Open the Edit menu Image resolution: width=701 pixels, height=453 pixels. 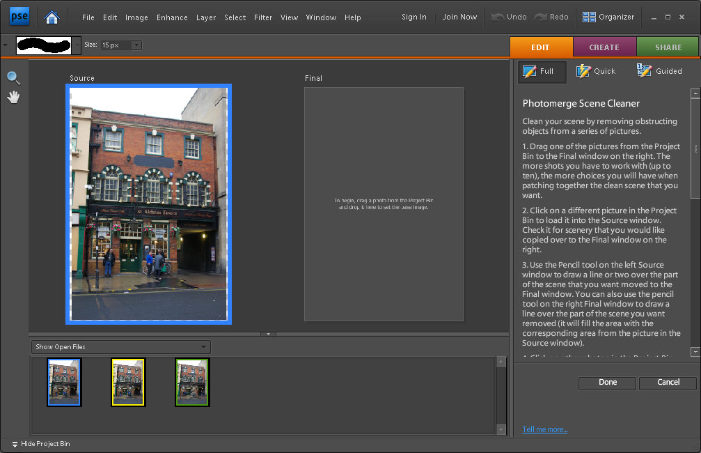109,17
